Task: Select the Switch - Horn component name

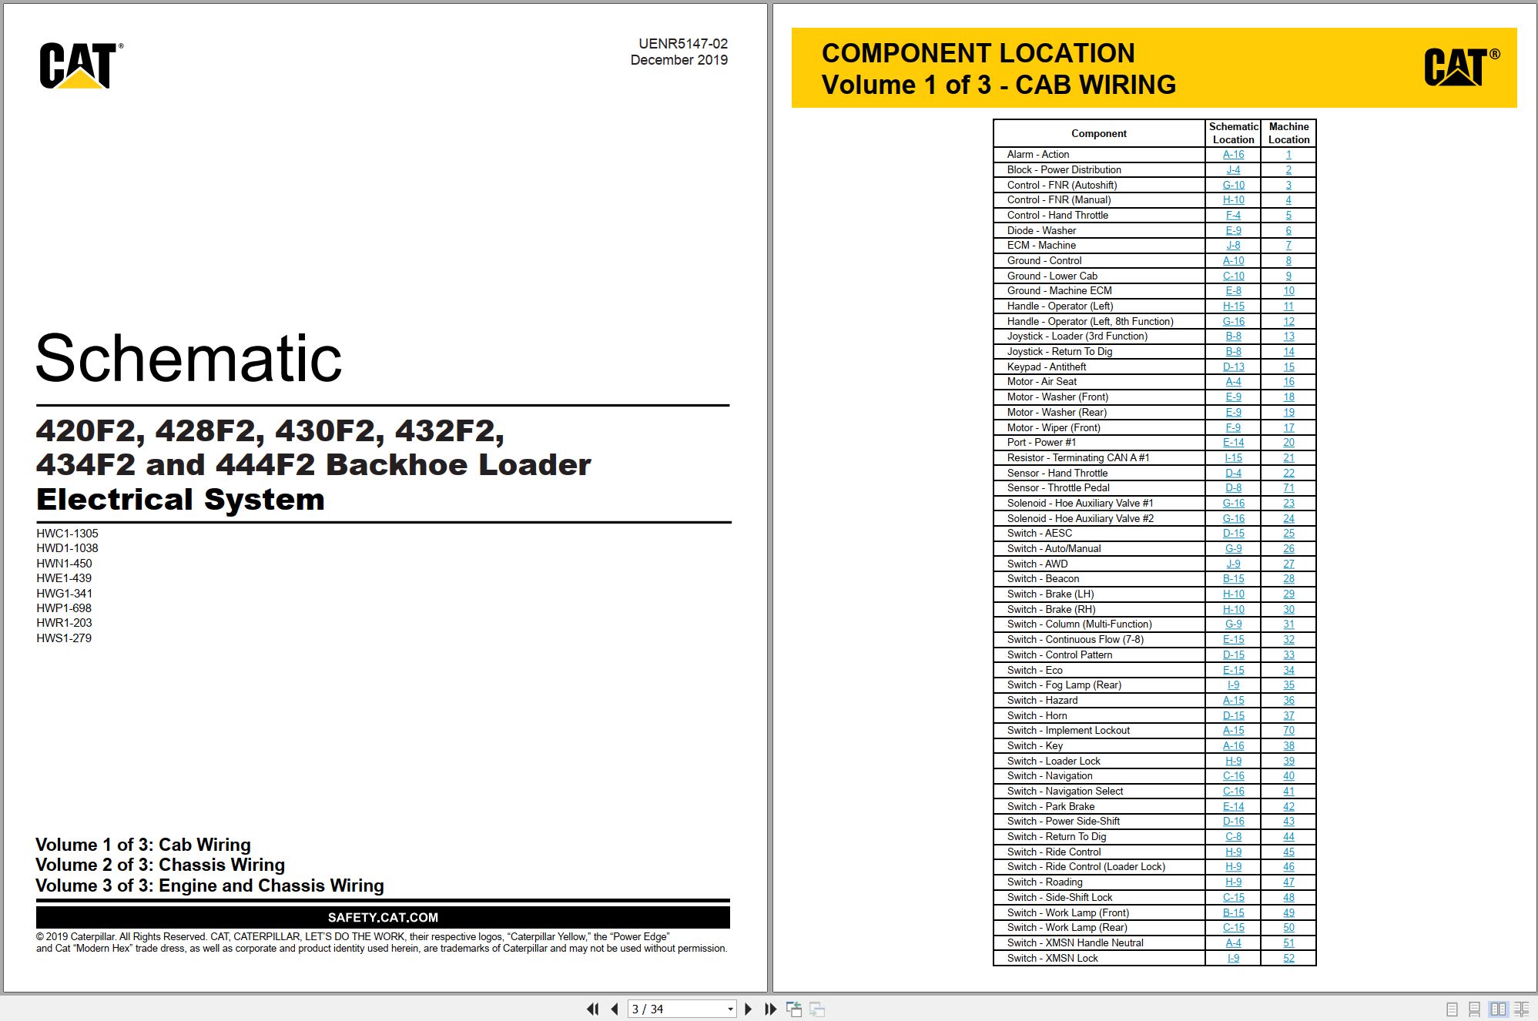Action: (x=1037, y=716)
